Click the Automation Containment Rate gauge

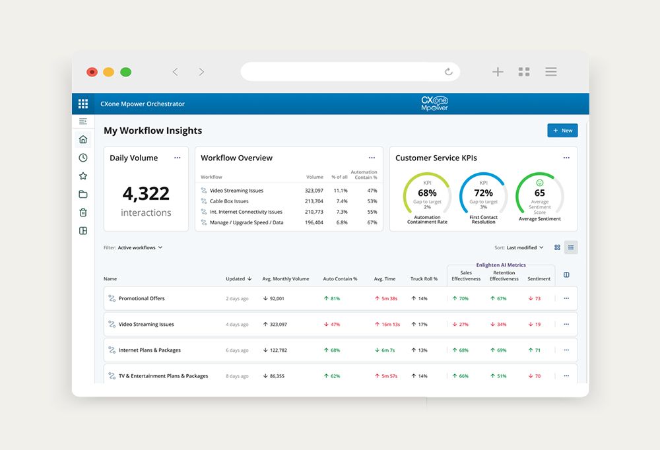427,195
